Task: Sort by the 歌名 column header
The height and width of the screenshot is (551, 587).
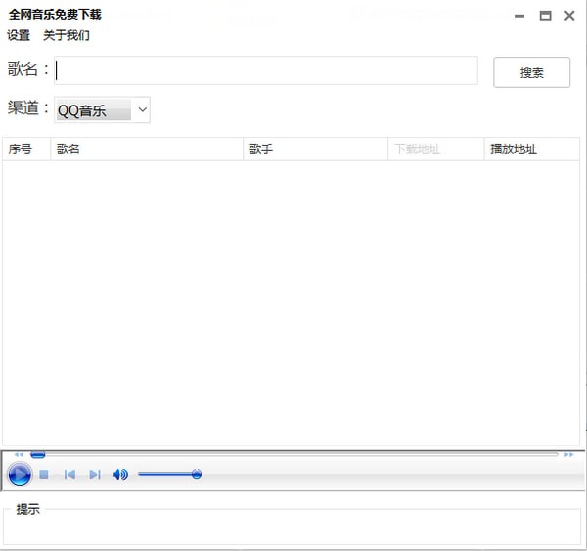Action: tap(147, 149)
